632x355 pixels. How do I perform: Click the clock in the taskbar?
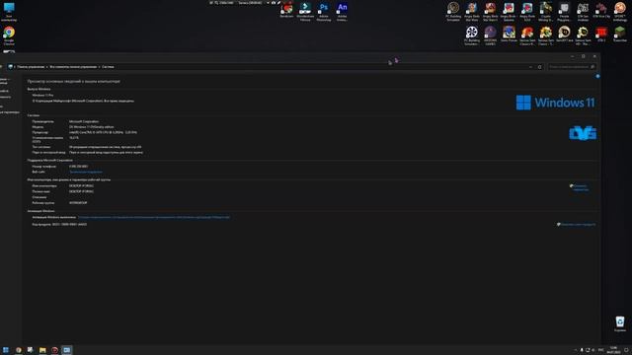click(614, 350)
